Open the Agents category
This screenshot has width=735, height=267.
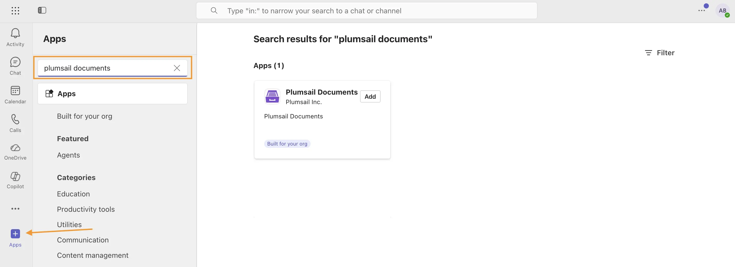click(68, 155)
